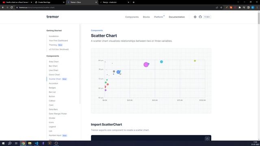Image resolution: width=260 pixels, height=146 pixels.
Task: Open the GitHub repository icon
Action: [x=200, y=17]
